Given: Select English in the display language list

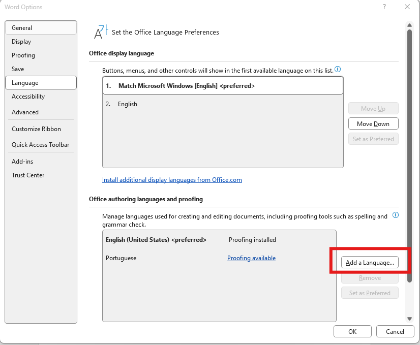Looking at the screenshot, I should (223, 104).
